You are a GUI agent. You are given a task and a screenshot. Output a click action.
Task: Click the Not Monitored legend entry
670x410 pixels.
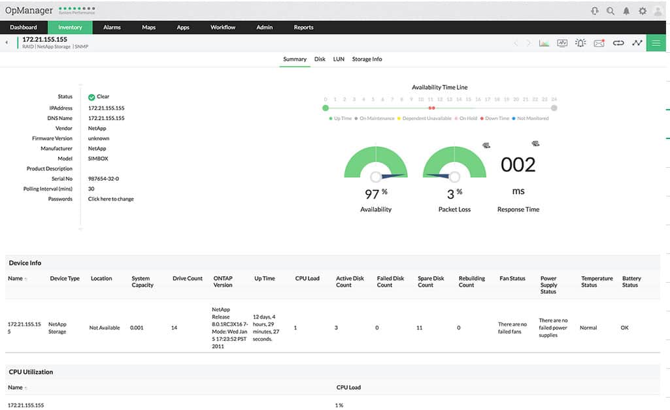pos(530,119)
